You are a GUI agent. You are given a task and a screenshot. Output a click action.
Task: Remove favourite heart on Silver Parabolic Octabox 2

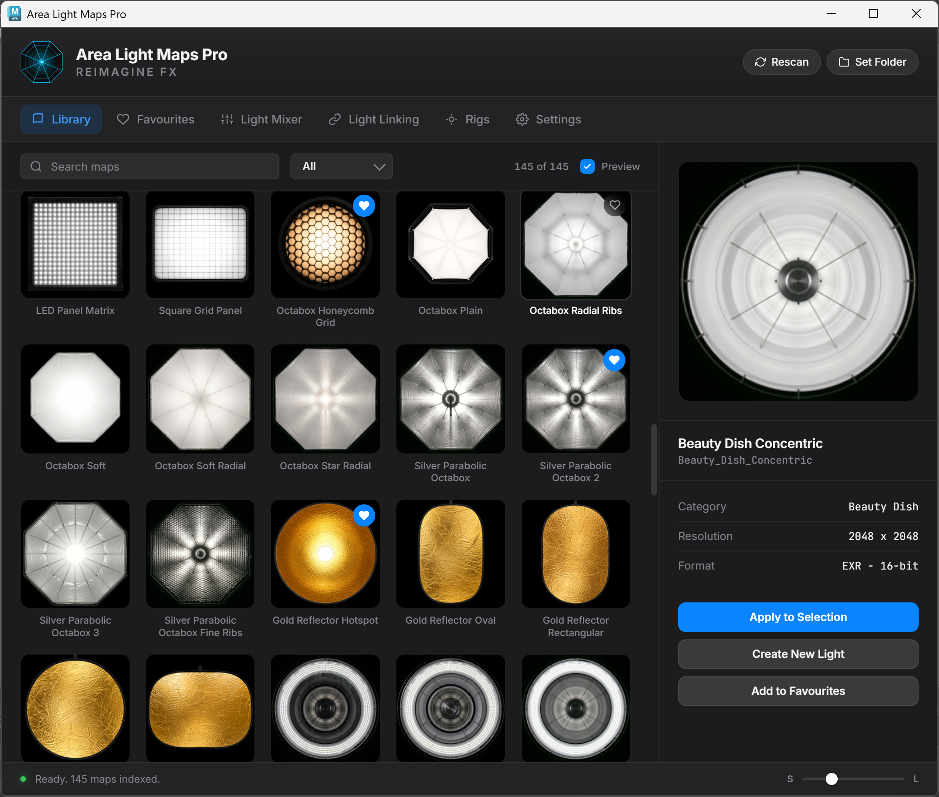coord(614,360)
